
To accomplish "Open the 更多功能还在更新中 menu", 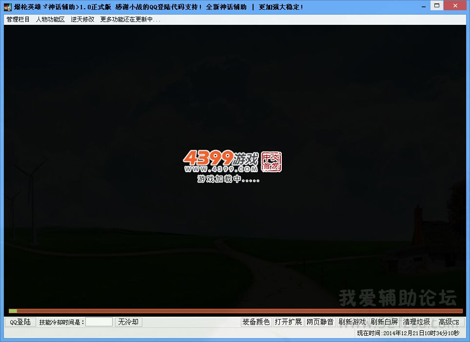I will (130, 20).
